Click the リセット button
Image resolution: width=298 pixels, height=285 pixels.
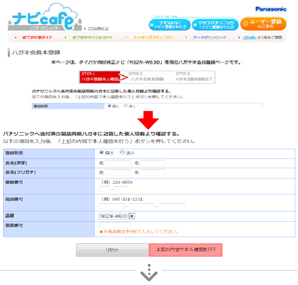pyautogui.click(x=113, y=250)
